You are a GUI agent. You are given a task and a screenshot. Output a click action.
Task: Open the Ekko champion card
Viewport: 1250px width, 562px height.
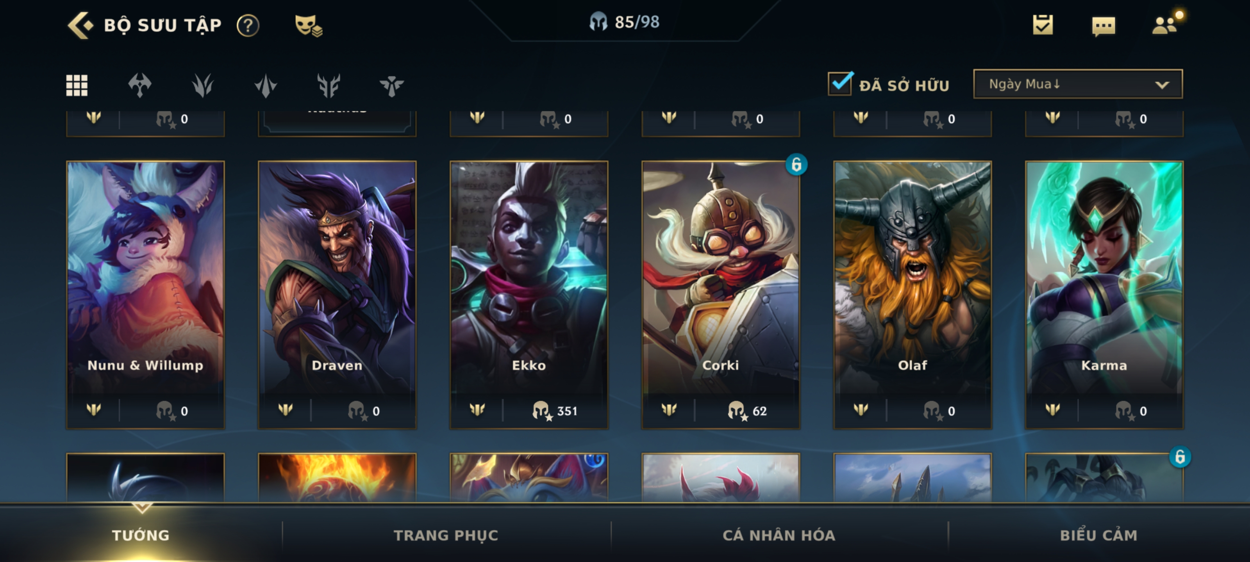pyautogui.click(x=529, y=295)
